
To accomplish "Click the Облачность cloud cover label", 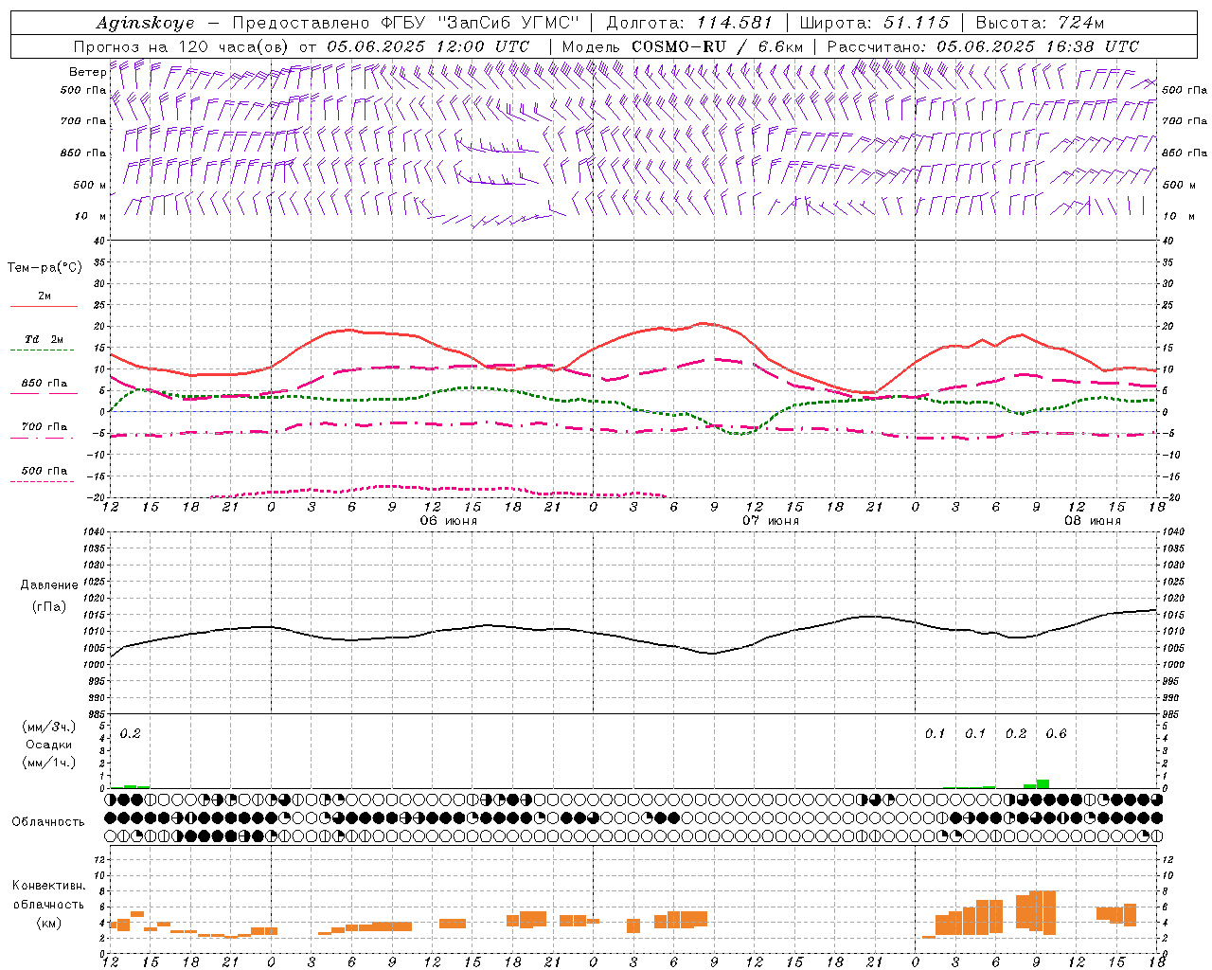I will (x=48, y=821).
